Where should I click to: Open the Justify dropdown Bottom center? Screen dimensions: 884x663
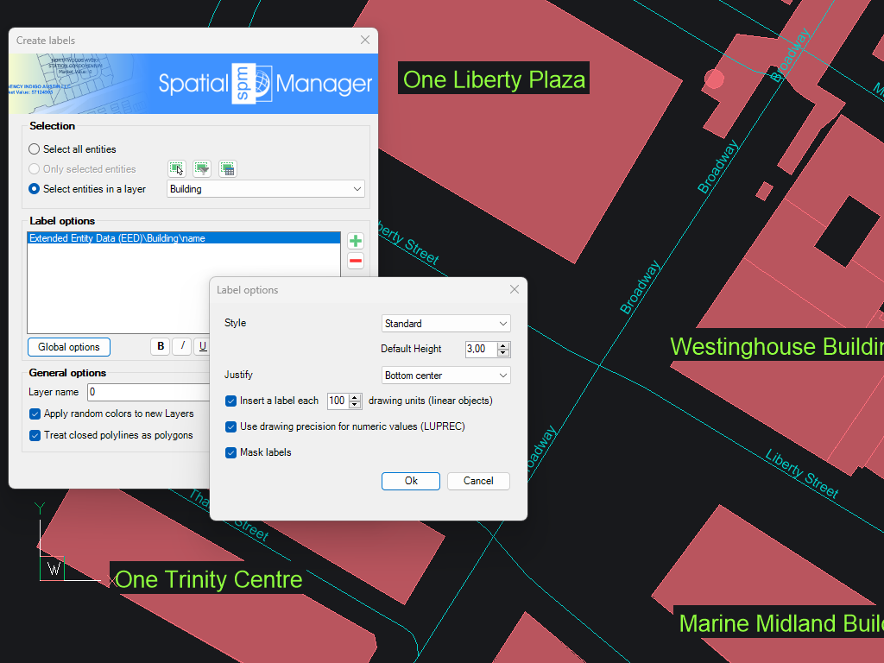[446, 376]
